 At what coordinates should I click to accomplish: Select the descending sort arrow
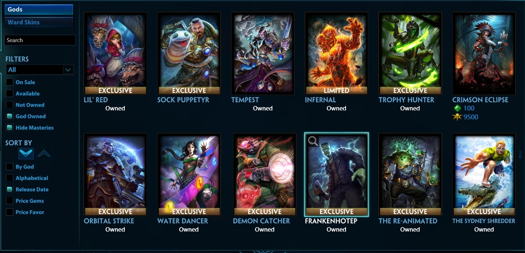click(26, 154)
